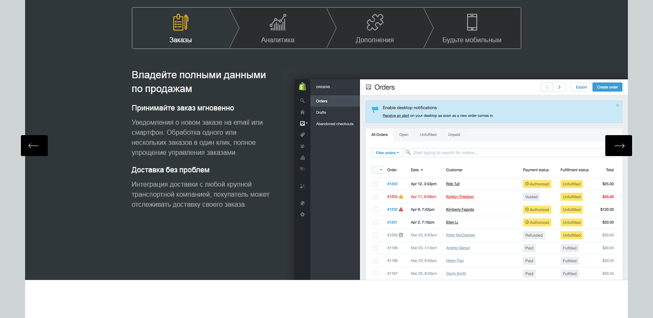653x318 pixels.
Task: Select the products tag icon in sidebar
Action: tap(302, 135)
